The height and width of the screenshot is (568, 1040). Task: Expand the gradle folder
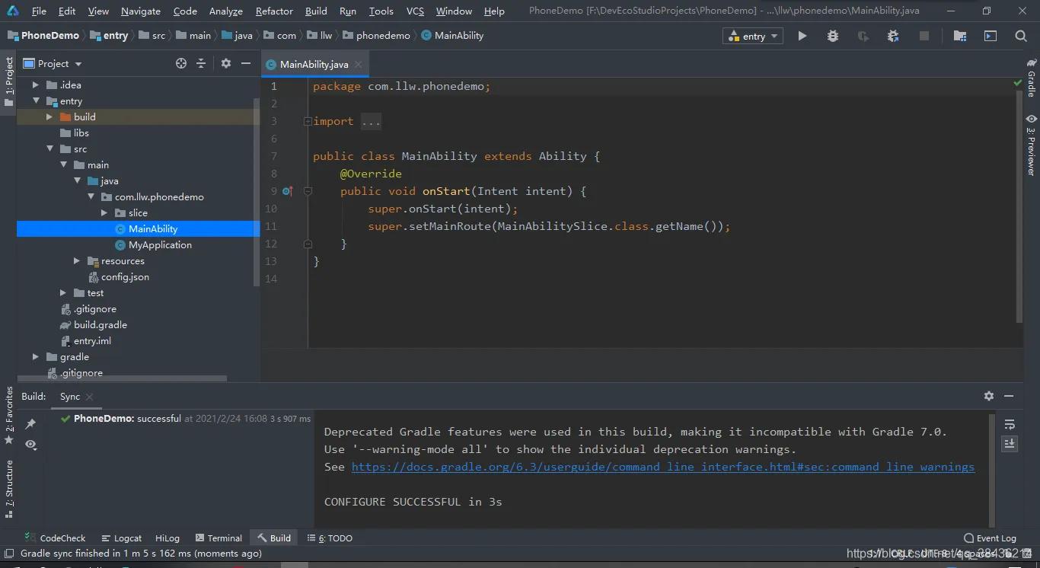[x=36, y=356]
